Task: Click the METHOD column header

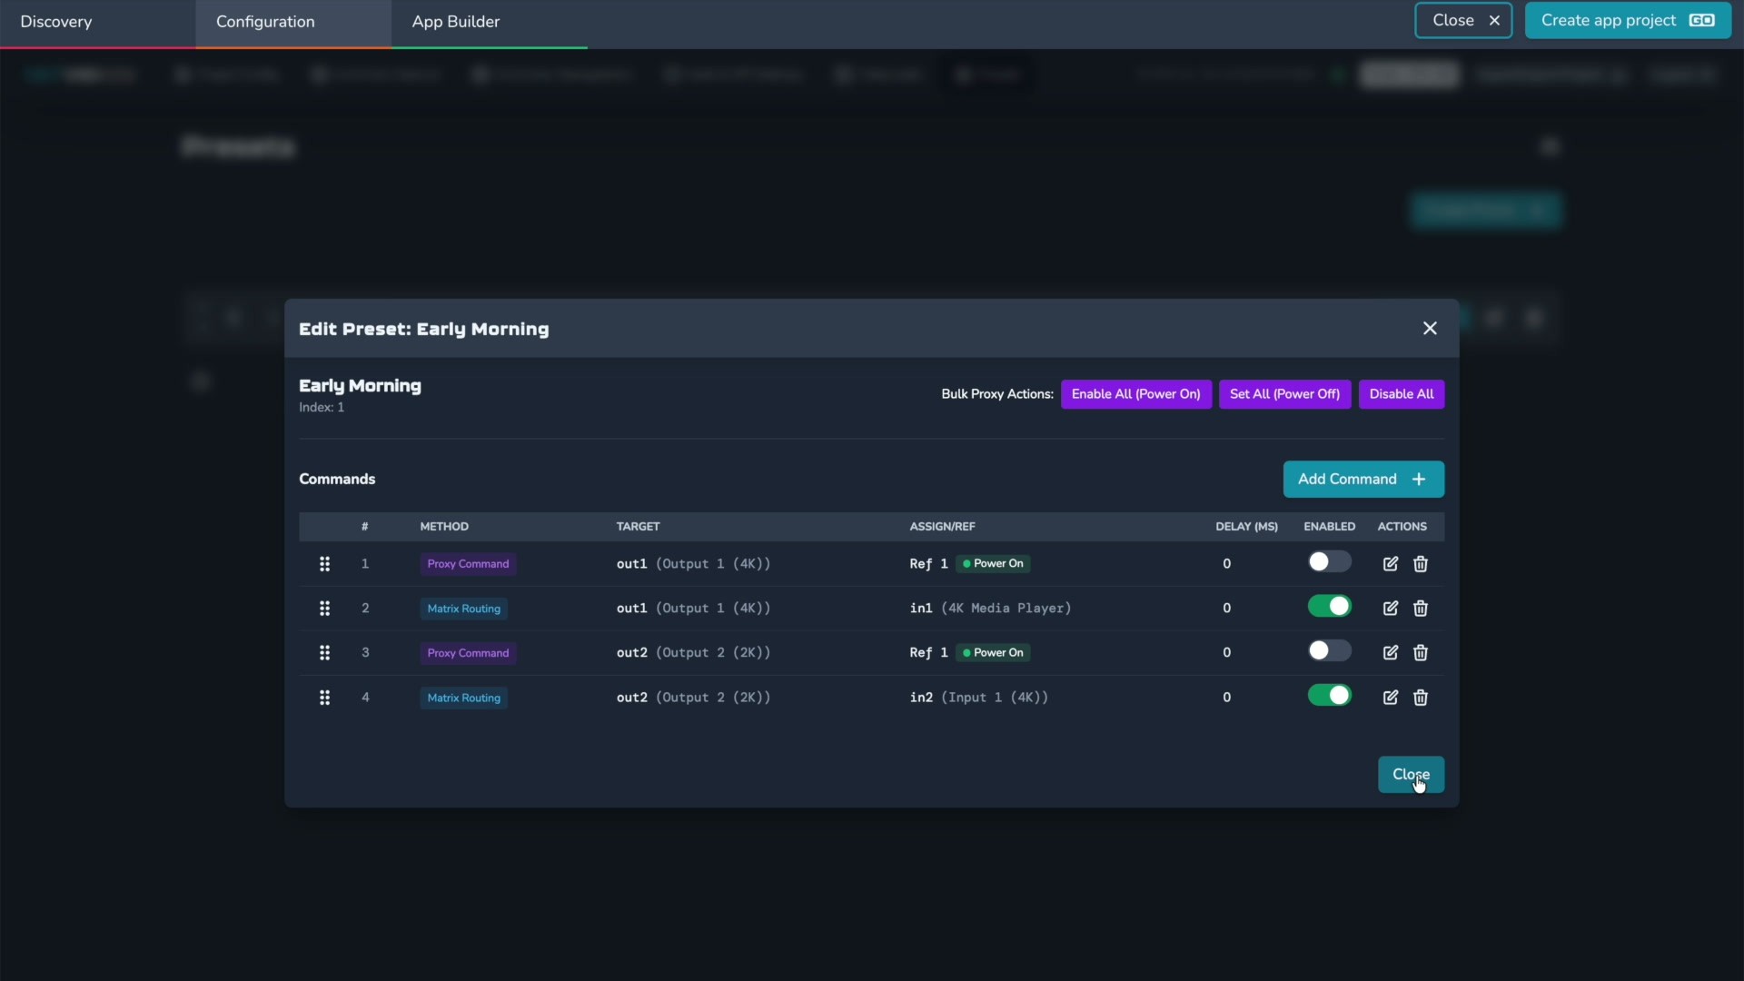Action: [x=444, y=527]
